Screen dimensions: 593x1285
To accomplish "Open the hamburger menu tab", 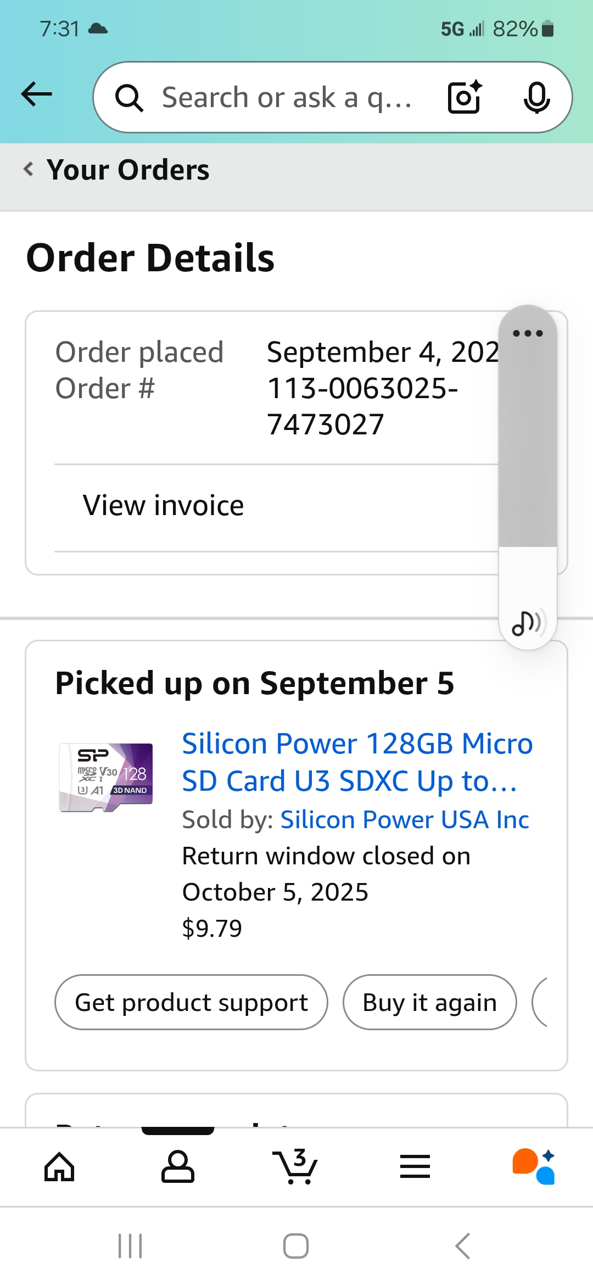I will [415, 1166].
